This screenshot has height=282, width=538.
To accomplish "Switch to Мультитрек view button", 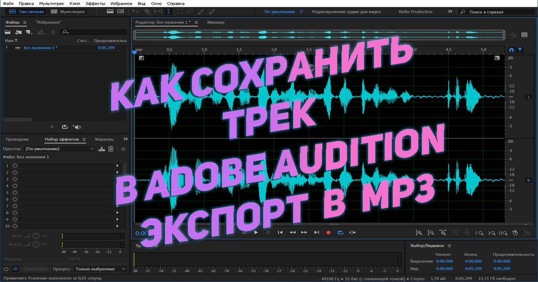I will [68, 12].
